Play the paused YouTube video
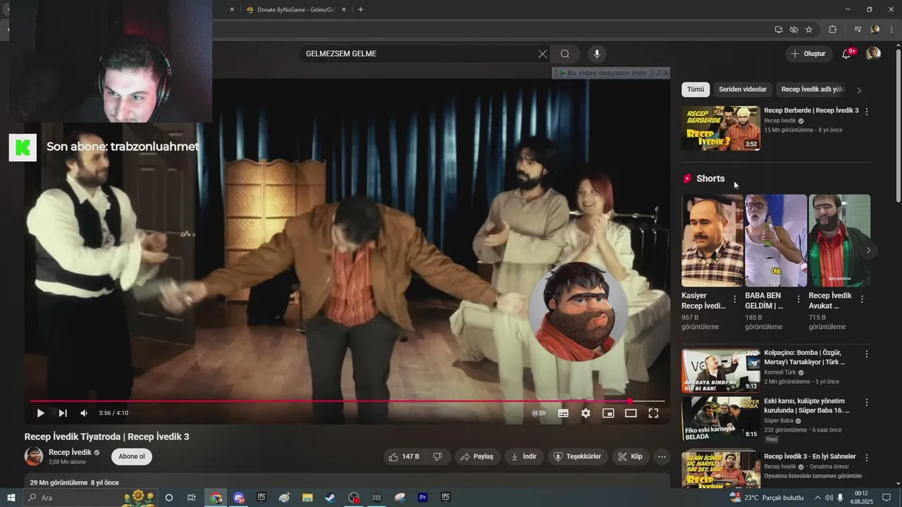The image size is (902, 507). 40,413
